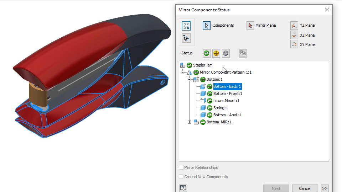
Task: Collapse the Bottom:1 tree node
Action: [190, 79]
